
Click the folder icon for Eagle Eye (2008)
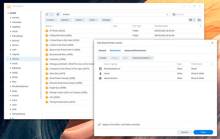tap(47, 88)
